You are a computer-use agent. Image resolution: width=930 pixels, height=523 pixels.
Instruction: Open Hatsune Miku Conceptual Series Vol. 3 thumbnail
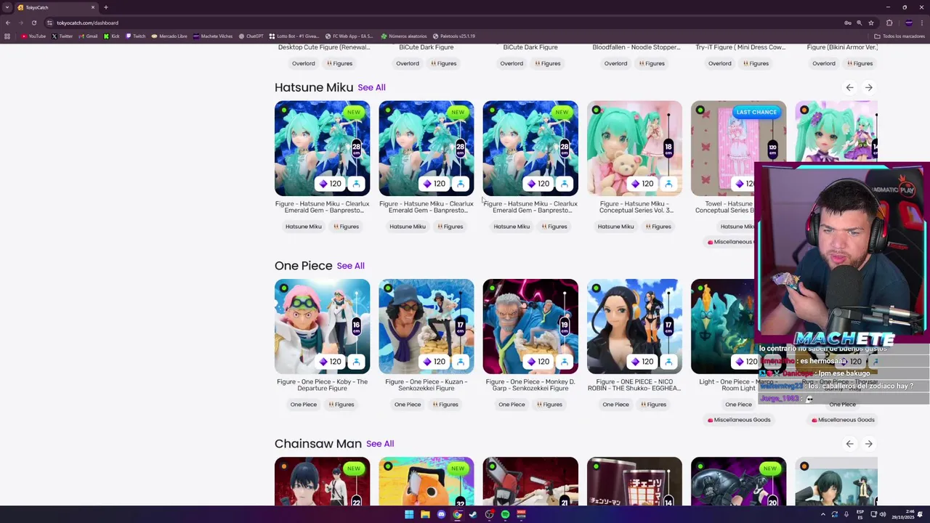pos(634,148)
